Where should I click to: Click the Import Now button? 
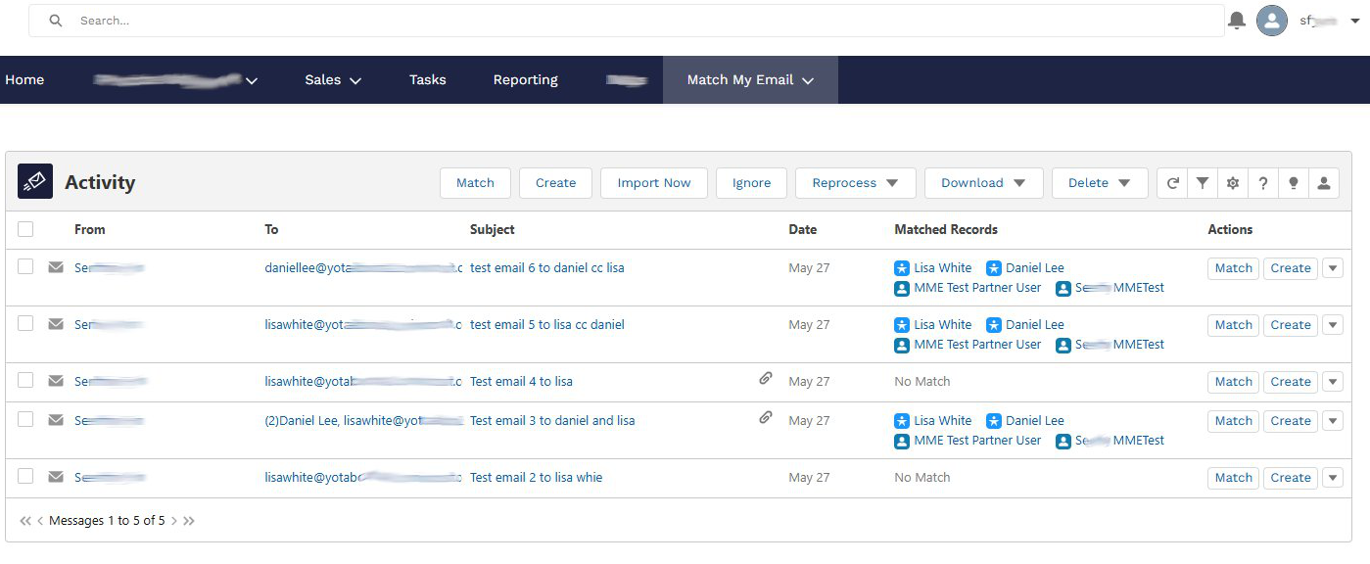(x=654, y=183)
